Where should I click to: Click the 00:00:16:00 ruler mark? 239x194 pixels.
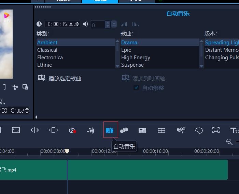pyautogui.click(x=155, y=151)
